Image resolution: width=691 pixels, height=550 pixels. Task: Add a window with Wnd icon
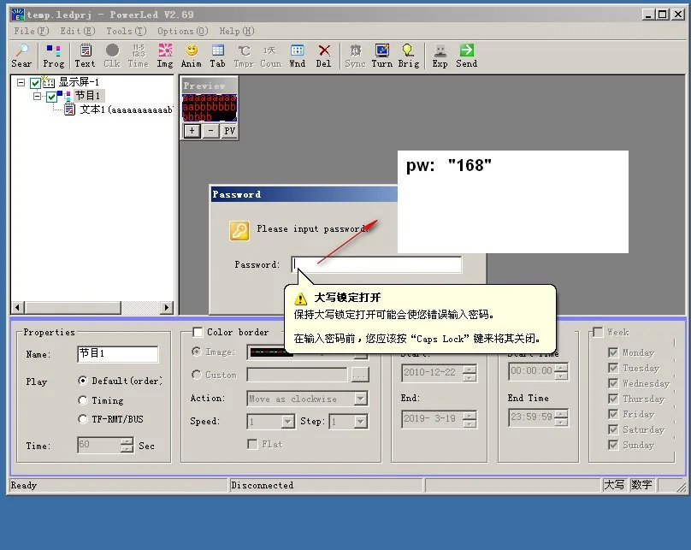[298, 56]
